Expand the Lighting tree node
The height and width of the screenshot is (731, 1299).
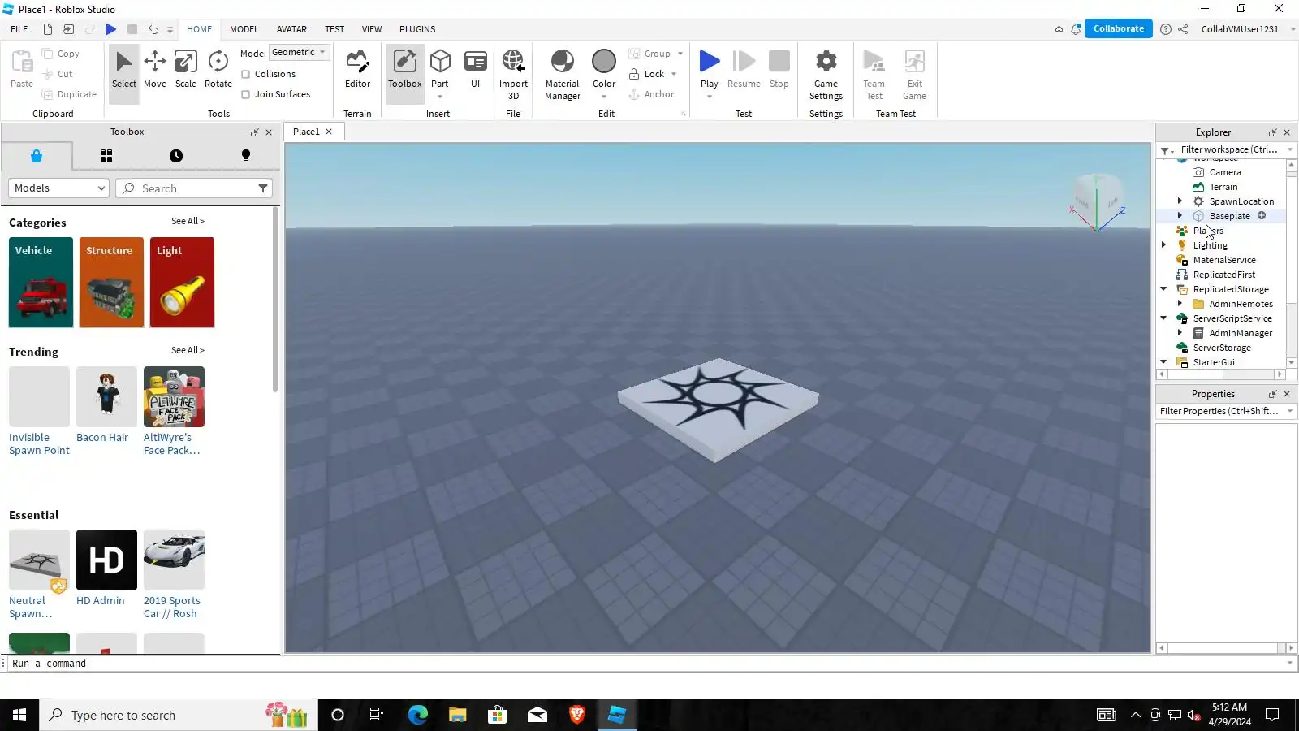coord(1163,244)
